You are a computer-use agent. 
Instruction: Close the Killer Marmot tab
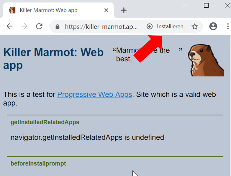click(x=106, y=10)
